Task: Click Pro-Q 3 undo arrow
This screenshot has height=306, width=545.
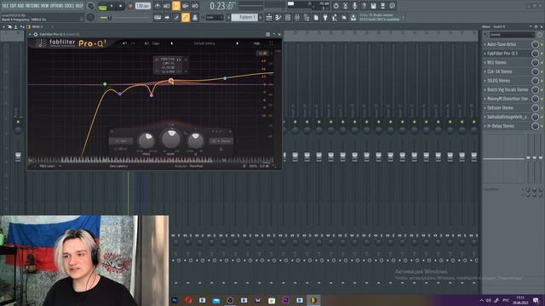Action: [124, 43]
